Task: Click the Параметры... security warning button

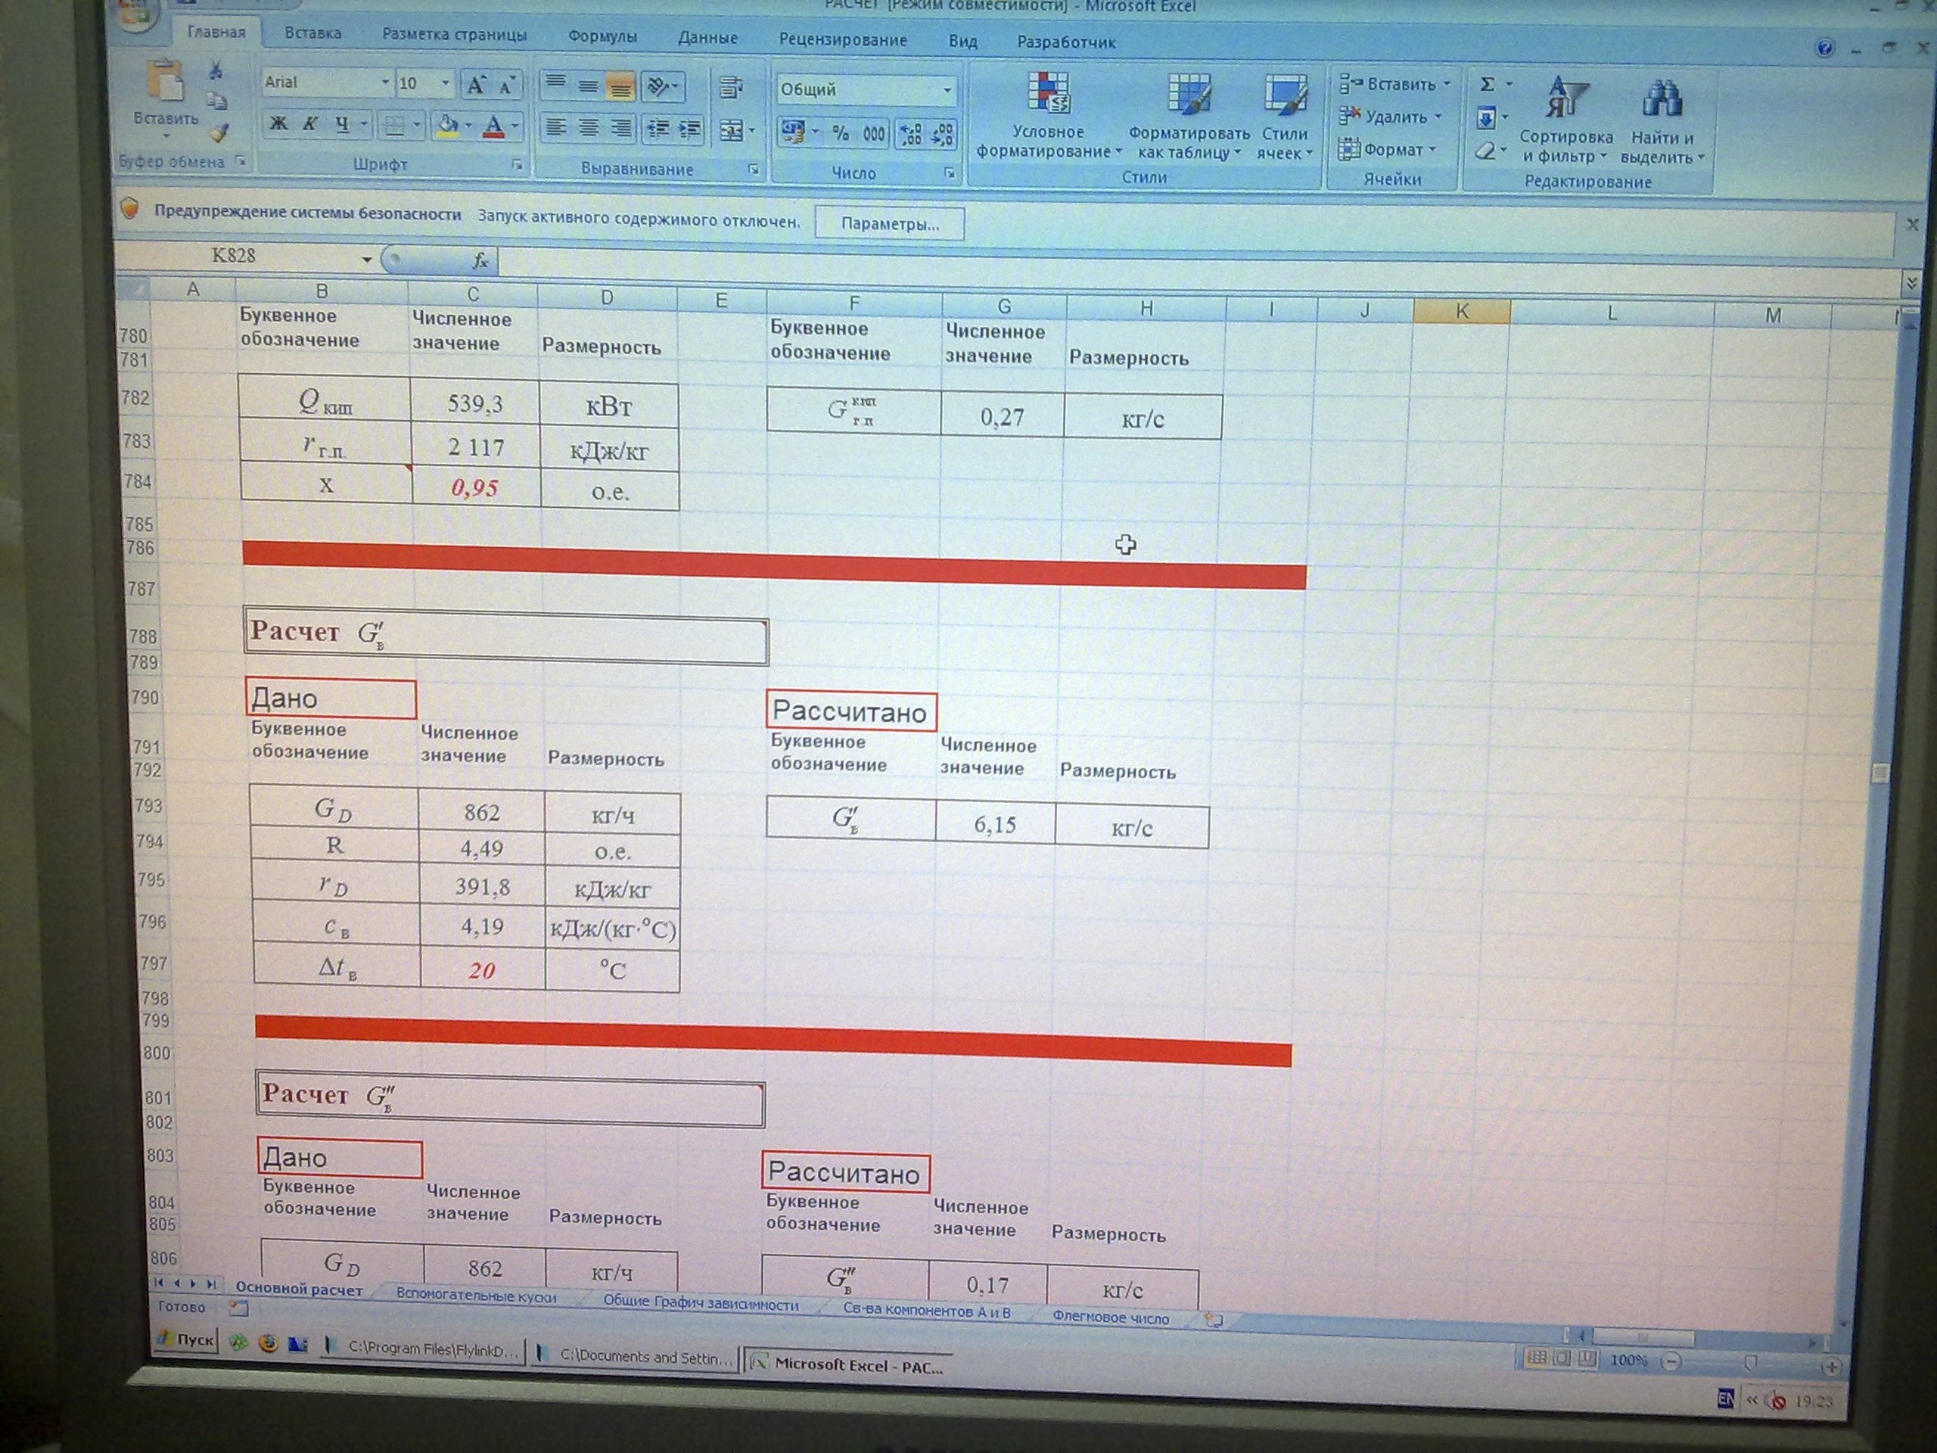Action: coord(890,223)
